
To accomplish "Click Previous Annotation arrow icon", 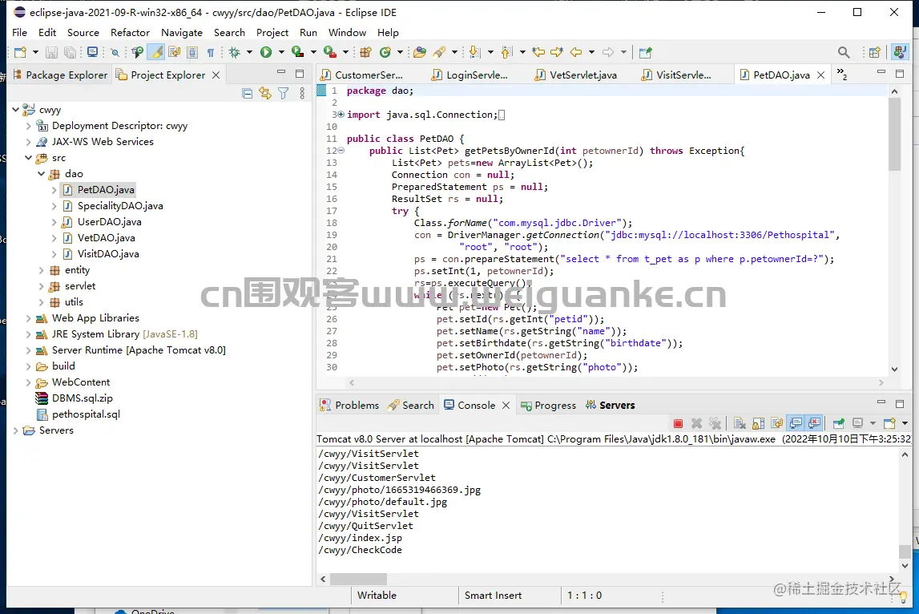I will tap(506, 53).
